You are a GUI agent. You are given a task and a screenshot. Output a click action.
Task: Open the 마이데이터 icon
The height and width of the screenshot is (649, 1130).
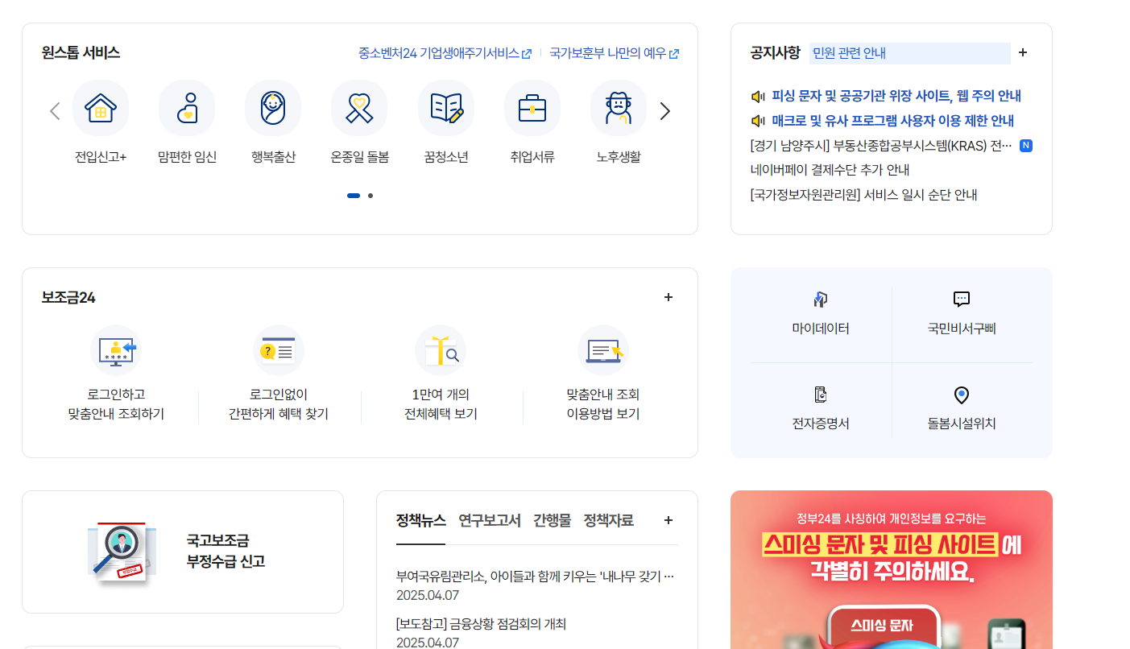coord(821,300)
